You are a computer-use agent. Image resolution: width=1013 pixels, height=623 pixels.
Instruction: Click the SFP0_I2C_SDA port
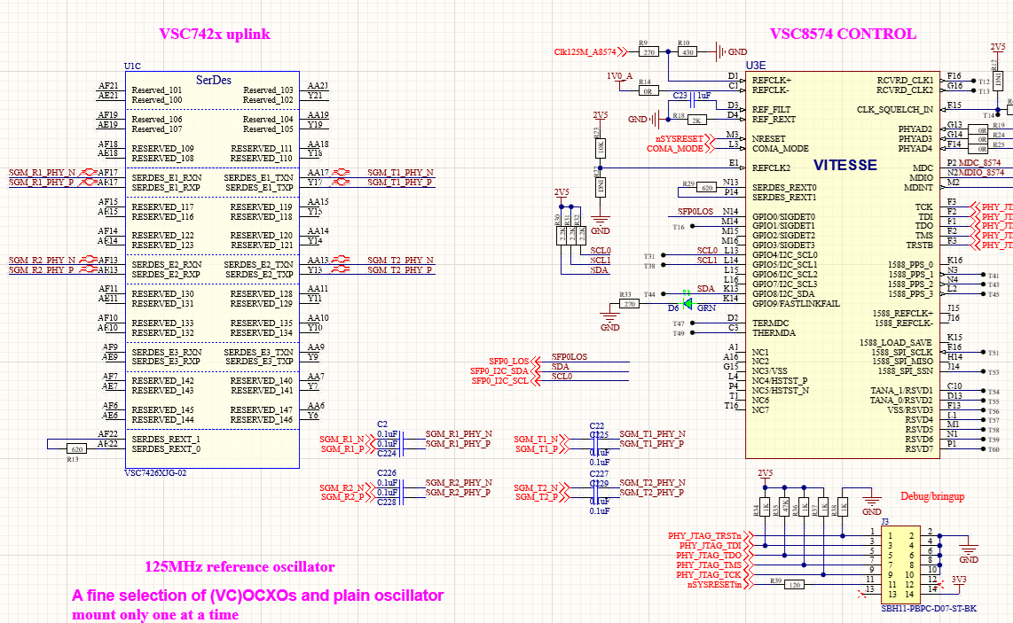(504, 371)
